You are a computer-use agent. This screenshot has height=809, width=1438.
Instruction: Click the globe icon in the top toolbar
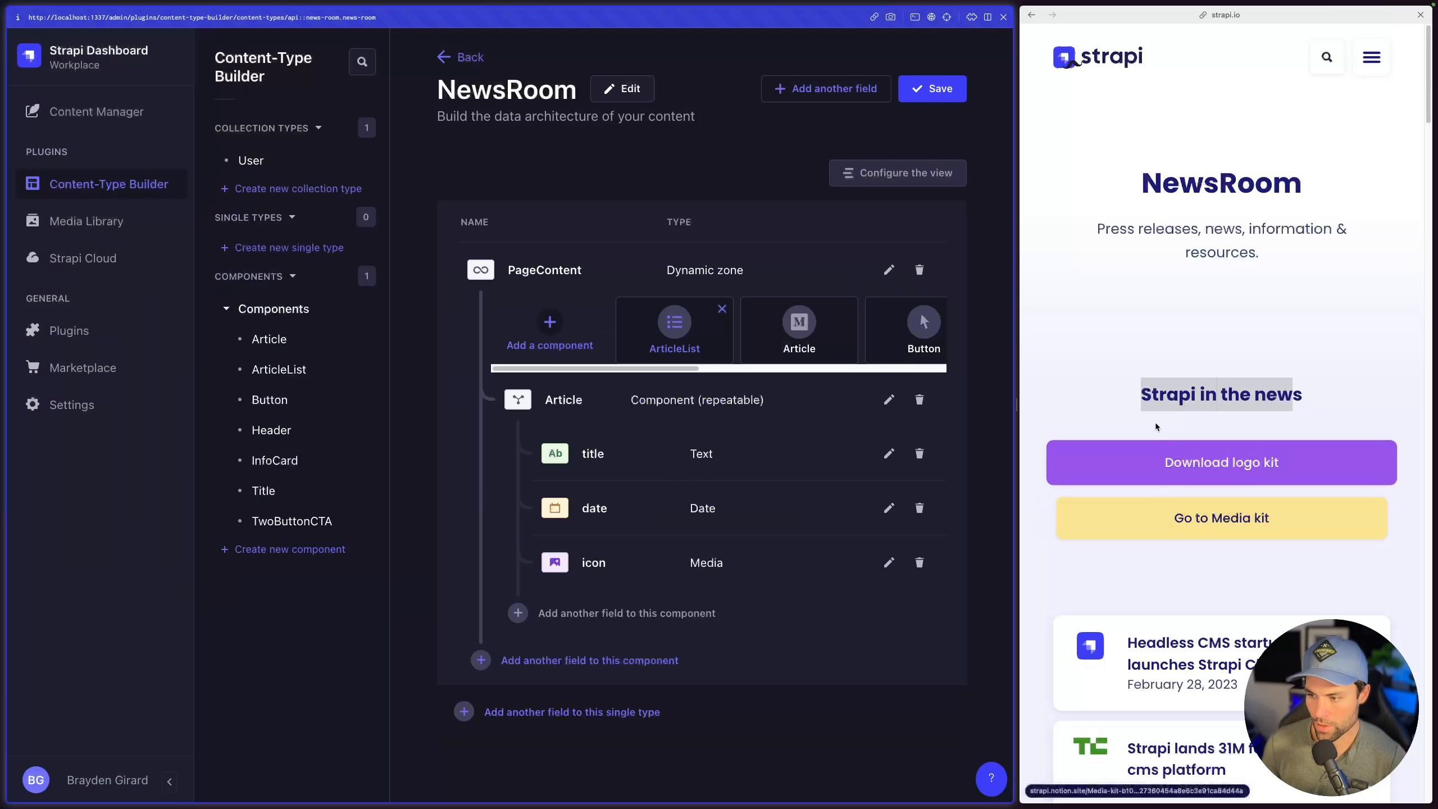tap(931, 17)
